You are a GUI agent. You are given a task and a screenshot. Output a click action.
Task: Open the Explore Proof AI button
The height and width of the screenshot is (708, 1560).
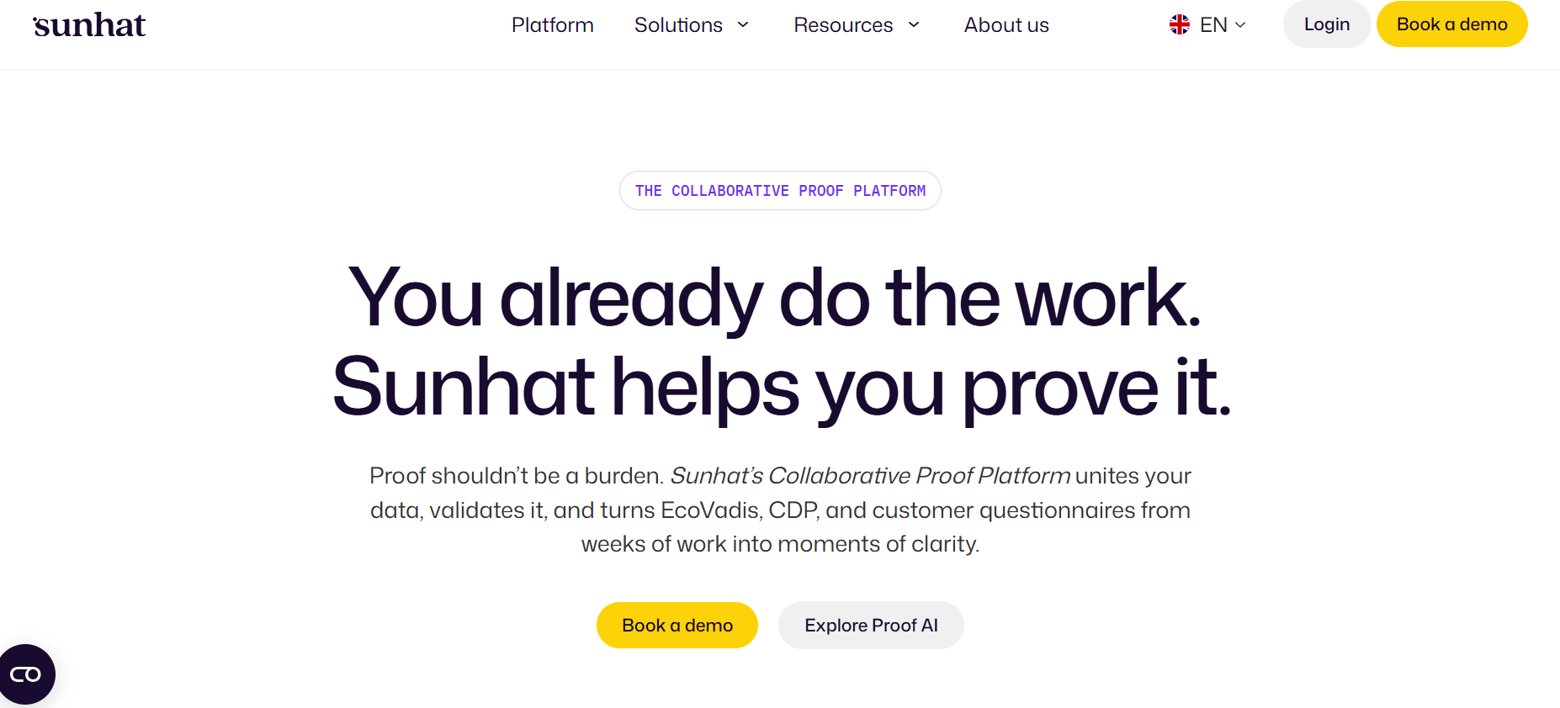pos(871,626)
